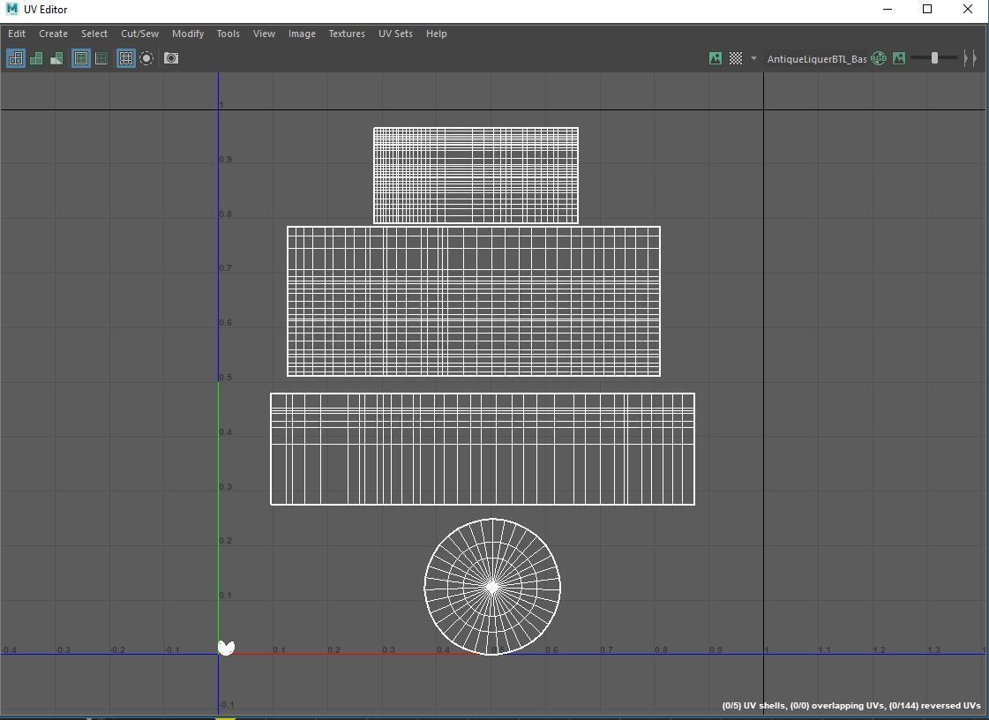Open the UV Sets menu
Screen dimensions: 989x720
pos(395,34)
